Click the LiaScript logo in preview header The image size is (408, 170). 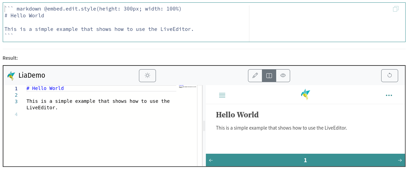tap(305, 94)
